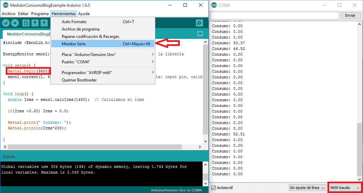The height and width of the screenshot is (193, 363).
Task: Click the 'Serial.print(" Consumo: ");' line
Action: pyautogui.click(x=39, y=122)
